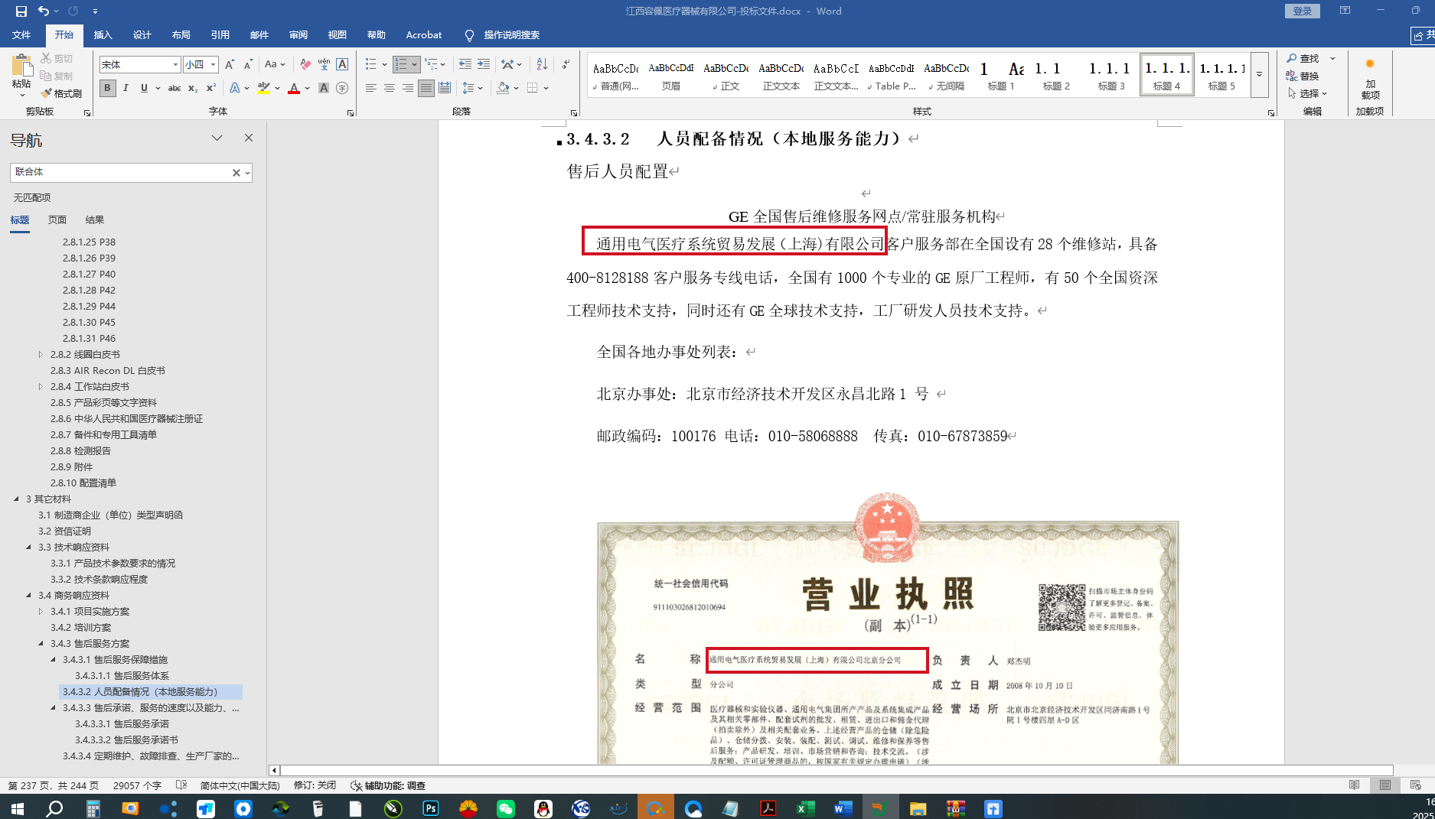Show the 页面 (Pages) navigation tab
Image resolution: width=1435 pixels, height=819 pixels.
57,220
